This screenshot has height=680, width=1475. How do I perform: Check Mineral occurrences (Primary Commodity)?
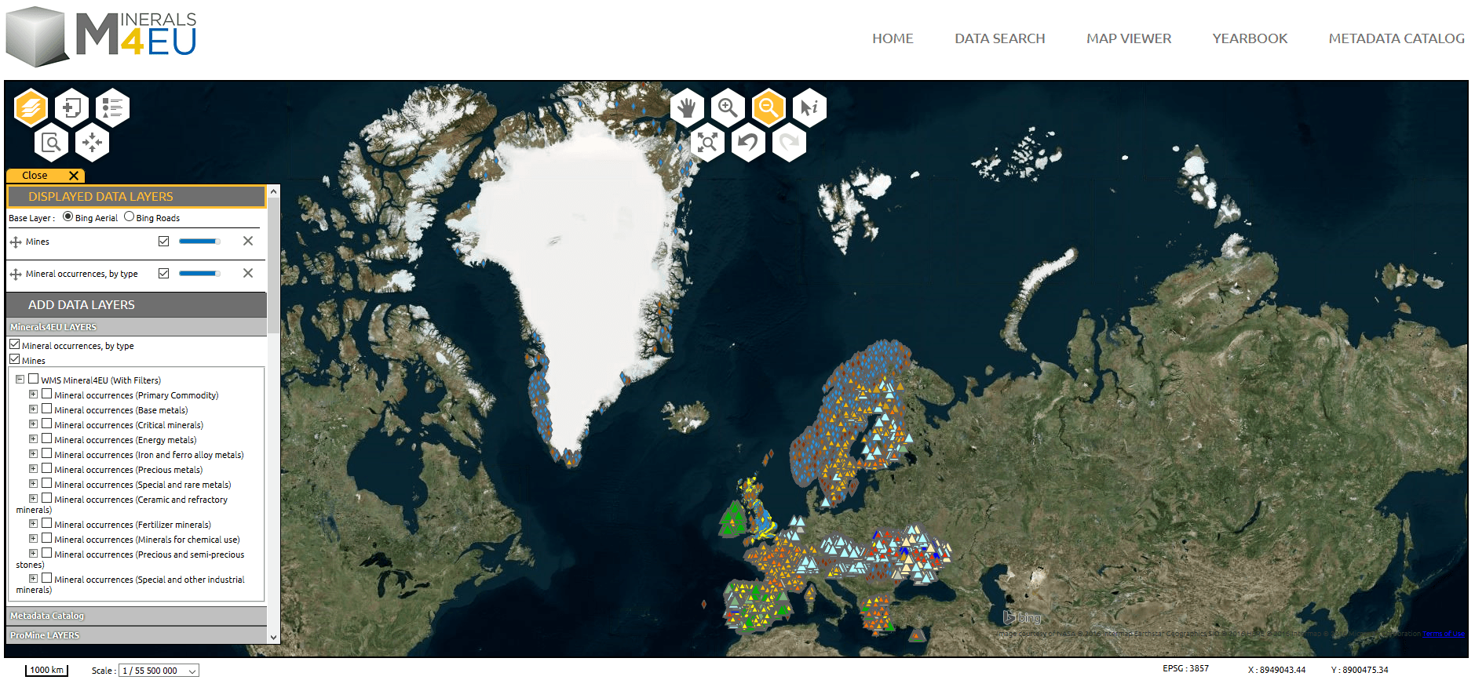[x=46, y=394]
